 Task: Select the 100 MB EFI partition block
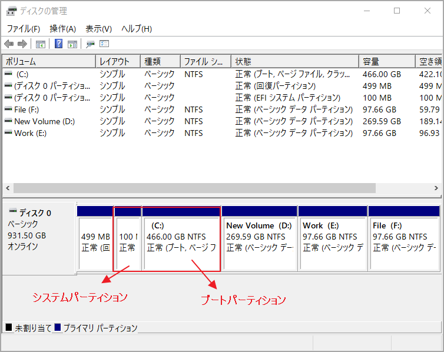point(128,238)
